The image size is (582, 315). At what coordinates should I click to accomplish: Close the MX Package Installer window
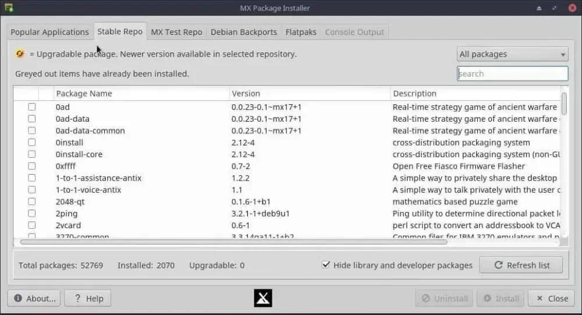click(572, 8)
